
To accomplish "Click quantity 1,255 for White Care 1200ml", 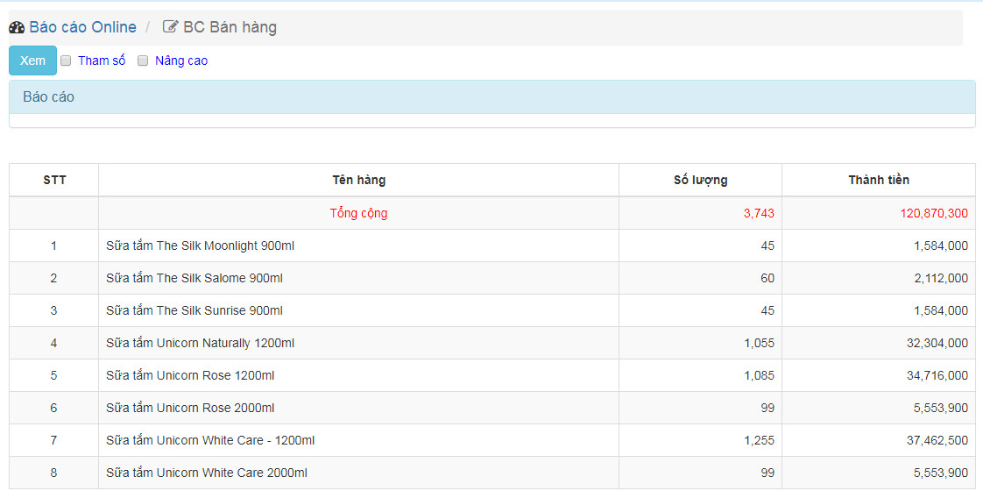I will point(760,440).
